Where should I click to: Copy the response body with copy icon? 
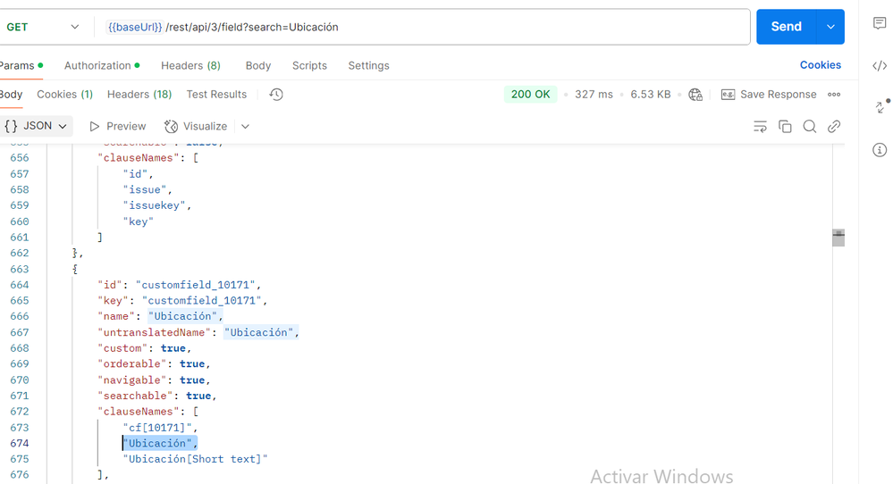pos(785,126)
